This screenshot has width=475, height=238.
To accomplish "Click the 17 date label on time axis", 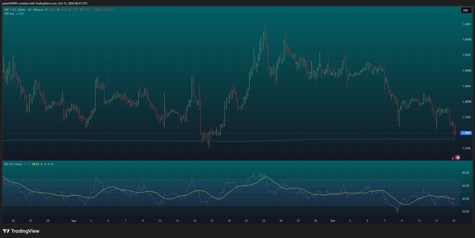I will pos(212,221).
